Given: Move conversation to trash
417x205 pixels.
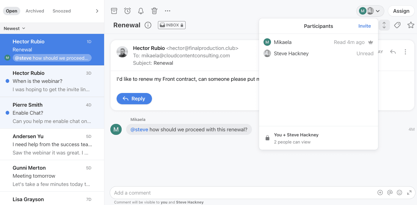Looking at the screenshot, I should [x=154, y=11].
